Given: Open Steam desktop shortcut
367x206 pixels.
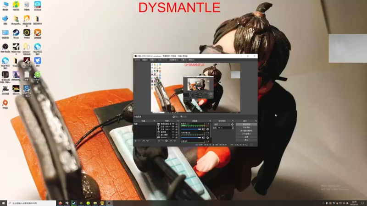Looking at the screenshot, I should (x=16, y=34).
